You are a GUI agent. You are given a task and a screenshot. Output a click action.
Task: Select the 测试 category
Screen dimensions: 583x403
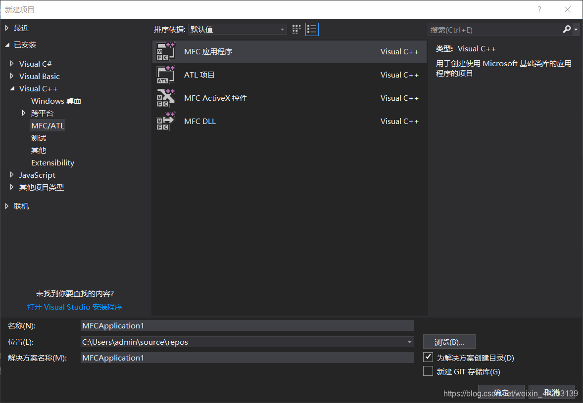(39, 138)
